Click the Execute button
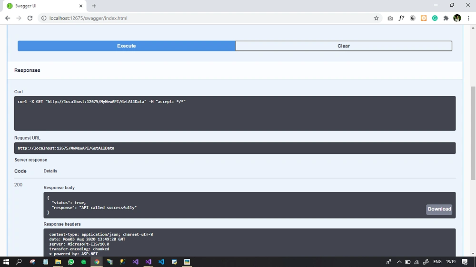Screen dimensions: 476x267 coord(126,46)
